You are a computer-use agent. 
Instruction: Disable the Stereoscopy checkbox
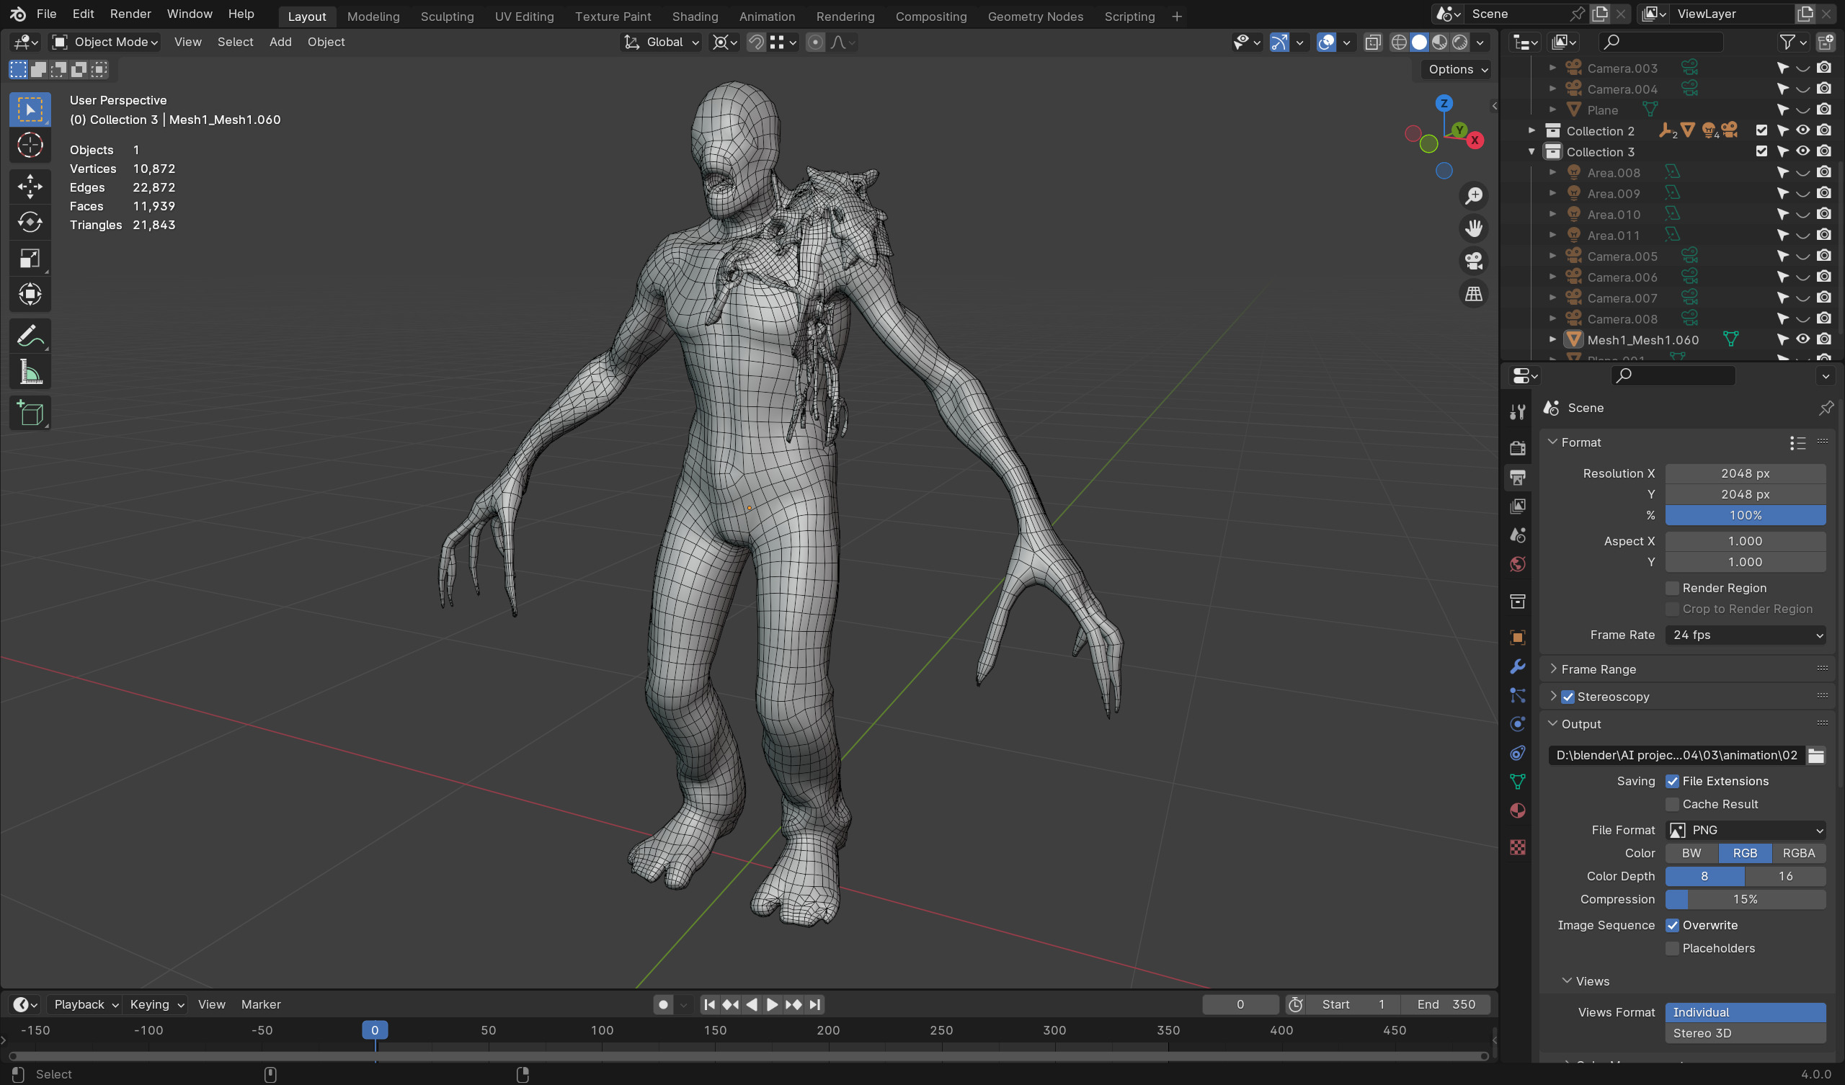pyautogui.click(x=1568, y=697)
